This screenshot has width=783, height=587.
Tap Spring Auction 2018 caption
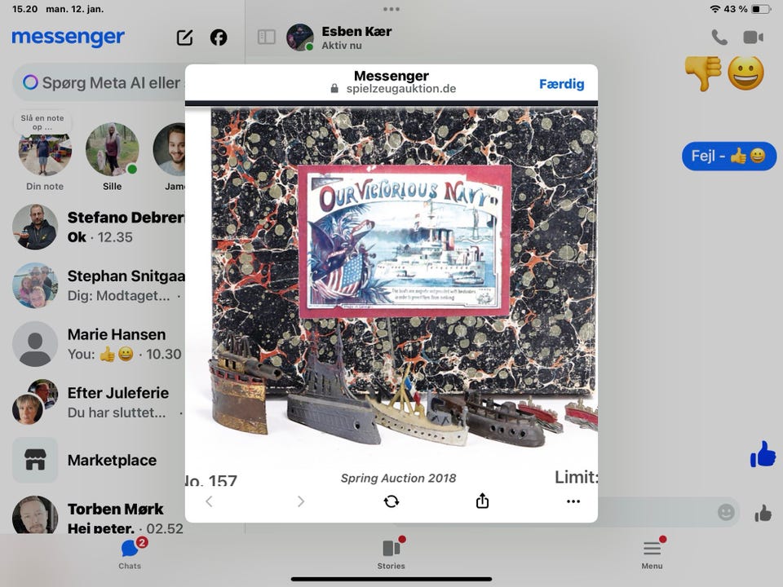pyautogui.click(x=398, y=479)
